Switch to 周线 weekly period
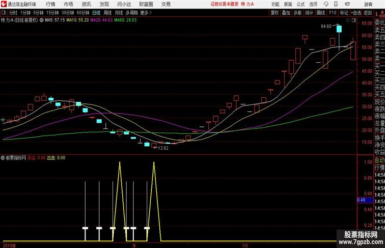This screenshot has width=385, height=248. (x=107, y=13)
